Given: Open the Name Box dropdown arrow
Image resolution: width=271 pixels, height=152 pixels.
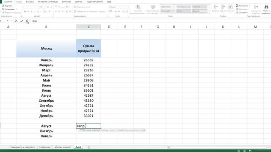Looking at the screenshot, I should pyautogui.click(x=8, y=21).
